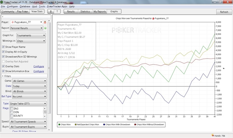
Task: Toggle the Overlay Stats checkbox
Action: (3, 66)
